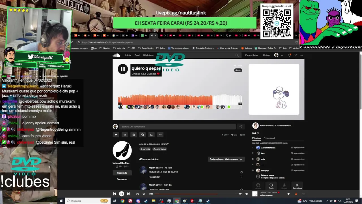362x204 pixels.
Task: Repost the track using the repost icon
Action: tap(125, 135)
